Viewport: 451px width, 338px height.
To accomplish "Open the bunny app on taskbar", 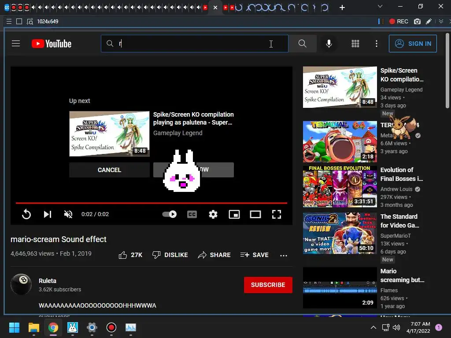I will [73, 327].
